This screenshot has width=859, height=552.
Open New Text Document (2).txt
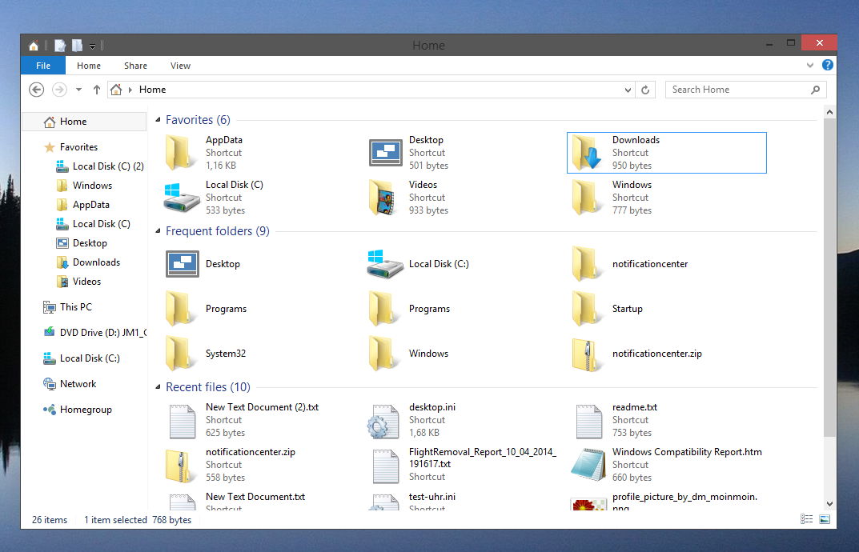click(243, 420)
